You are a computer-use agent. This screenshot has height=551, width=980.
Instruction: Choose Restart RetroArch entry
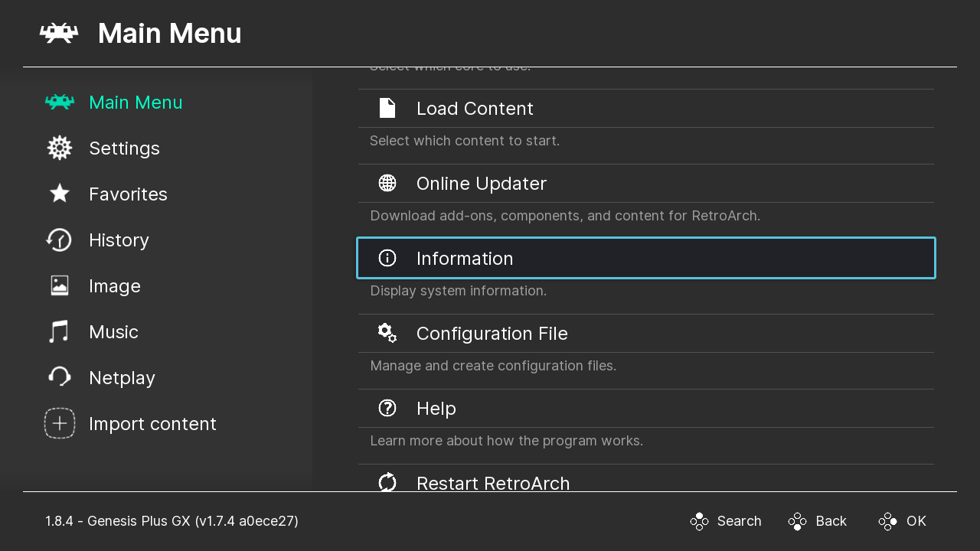[646, 478]
